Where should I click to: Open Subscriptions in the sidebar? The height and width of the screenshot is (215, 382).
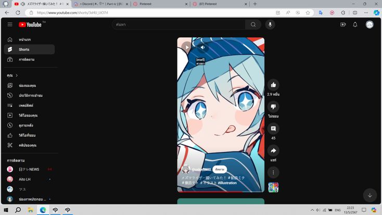tap(30, 59)
